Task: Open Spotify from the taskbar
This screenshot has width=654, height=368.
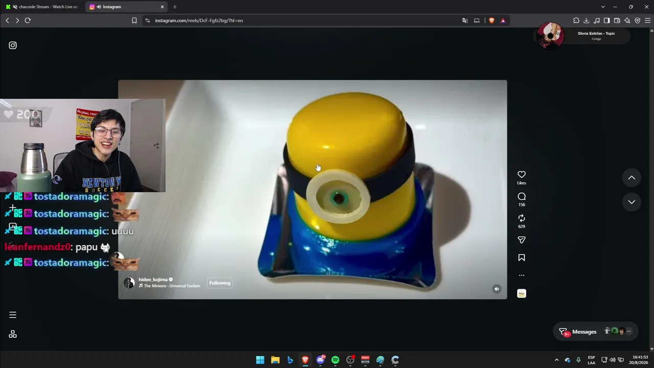Action: pyautogui.click(x=335, y=360)
